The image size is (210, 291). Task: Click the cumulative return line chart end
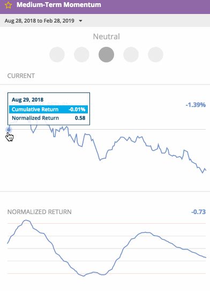pos(205,169)
